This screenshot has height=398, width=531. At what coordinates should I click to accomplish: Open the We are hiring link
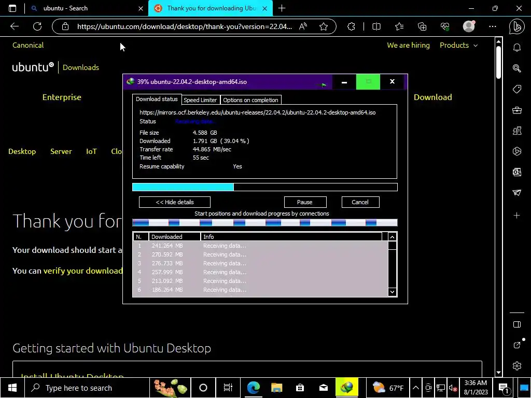click(408, 45)
